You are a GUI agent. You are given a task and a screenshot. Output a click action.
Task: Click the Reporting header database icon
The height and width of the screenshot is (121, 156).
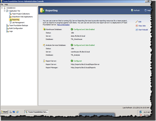point(42,10)
